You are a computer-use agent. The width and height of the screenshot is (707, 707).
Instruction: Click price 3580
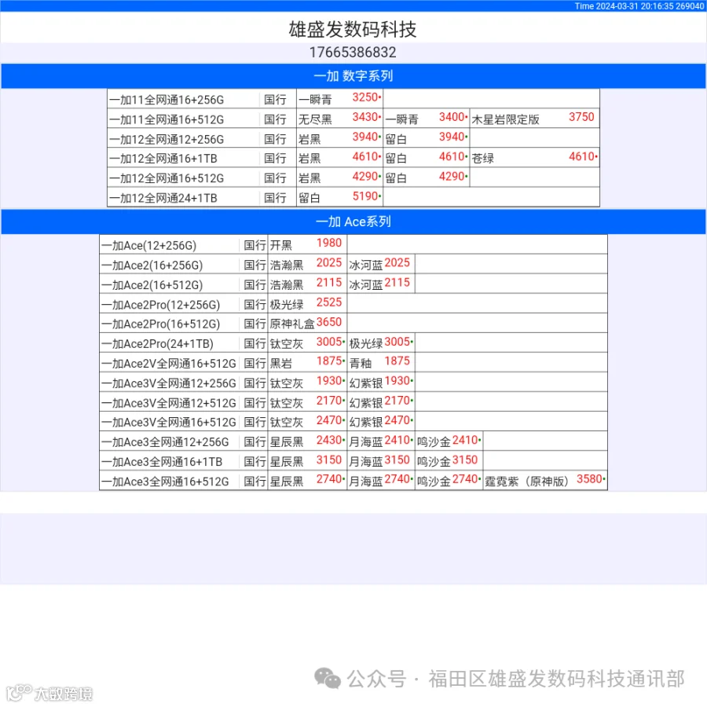(x=589, y=479)
